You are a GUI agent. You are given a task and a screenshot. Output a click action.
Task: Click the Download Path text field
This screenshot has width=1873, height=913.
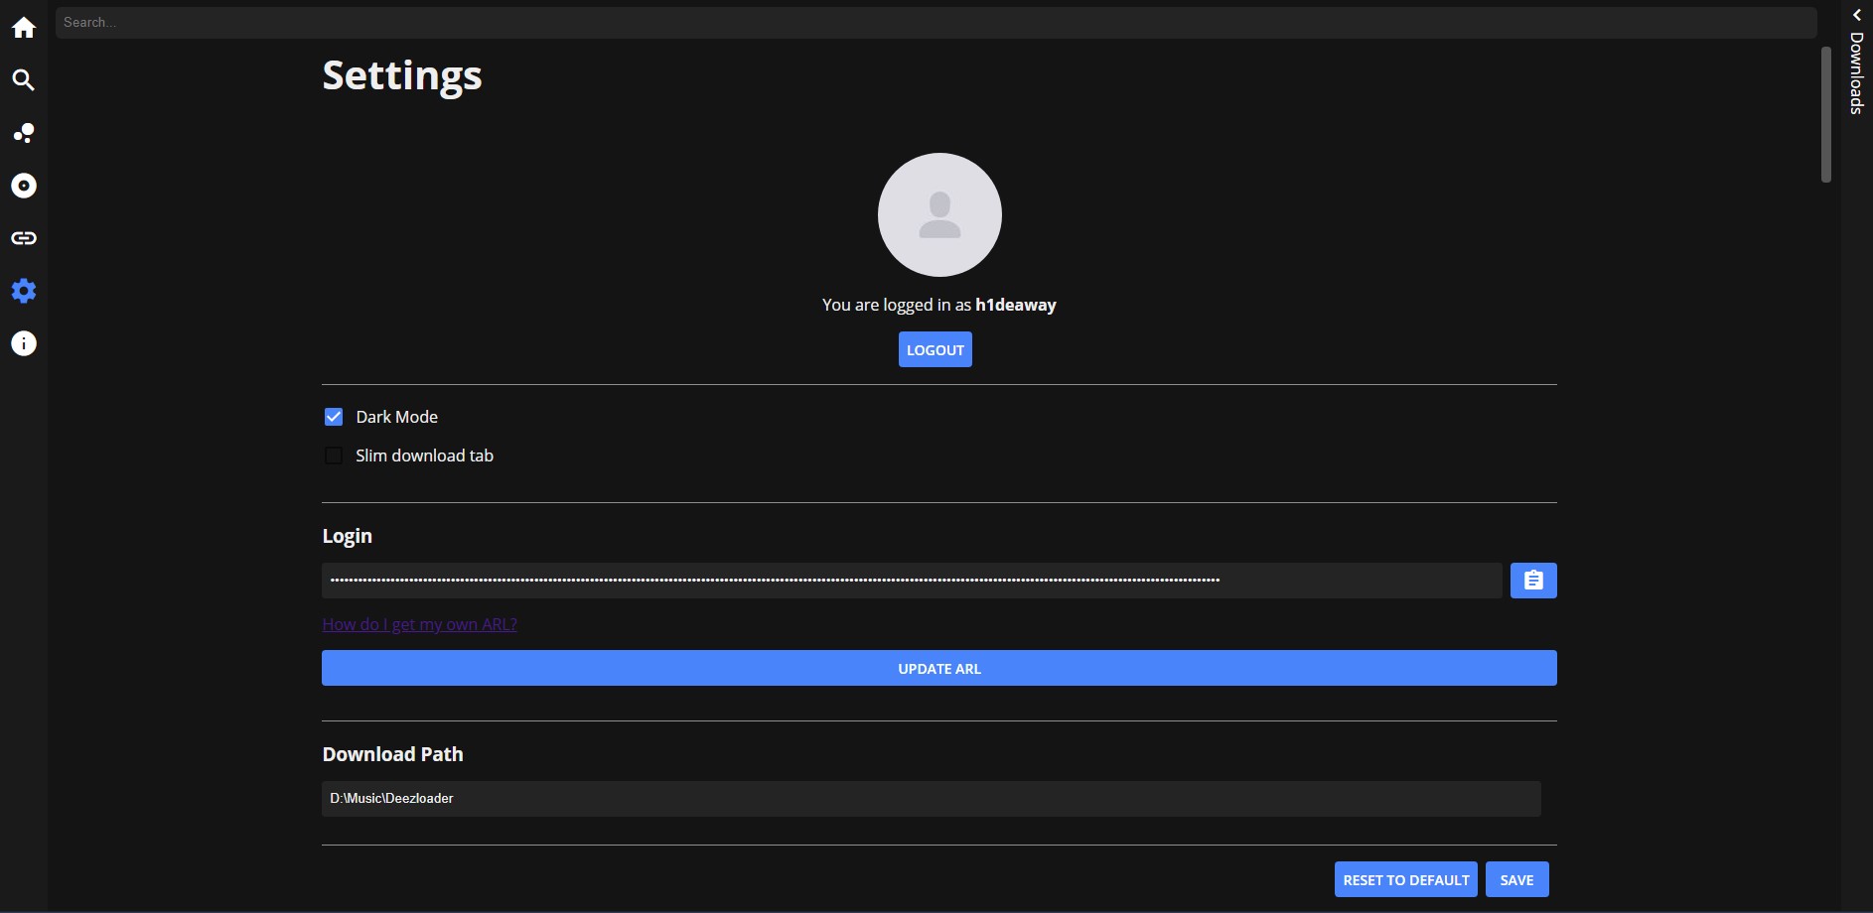[931, 799]
